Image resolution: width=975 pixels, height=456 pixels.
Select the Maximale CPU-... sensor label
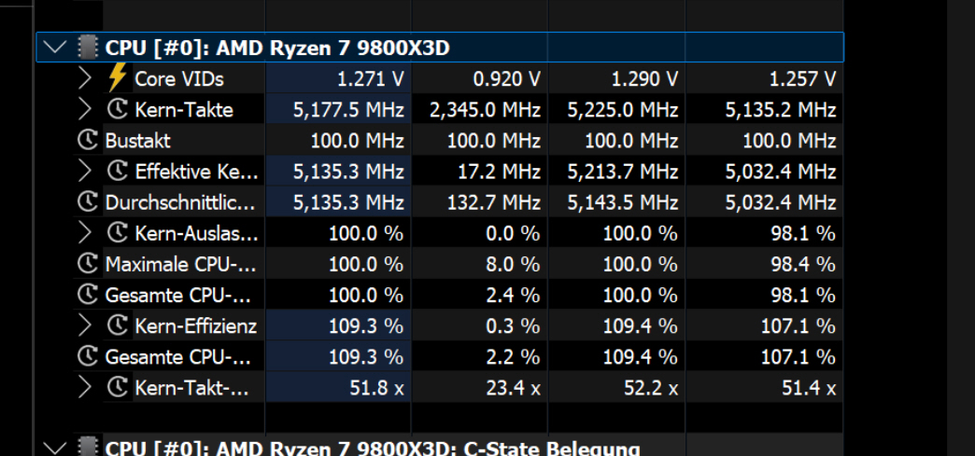180,265
